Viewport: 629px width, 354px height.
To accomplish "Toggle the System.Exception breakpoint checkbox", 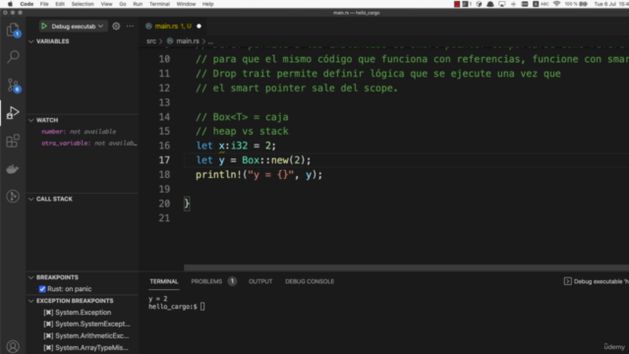I will tap(48, 313).
